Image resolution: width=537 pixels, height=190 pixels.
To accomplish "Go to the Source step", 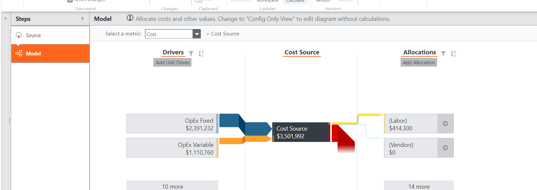I will [34, 35].
